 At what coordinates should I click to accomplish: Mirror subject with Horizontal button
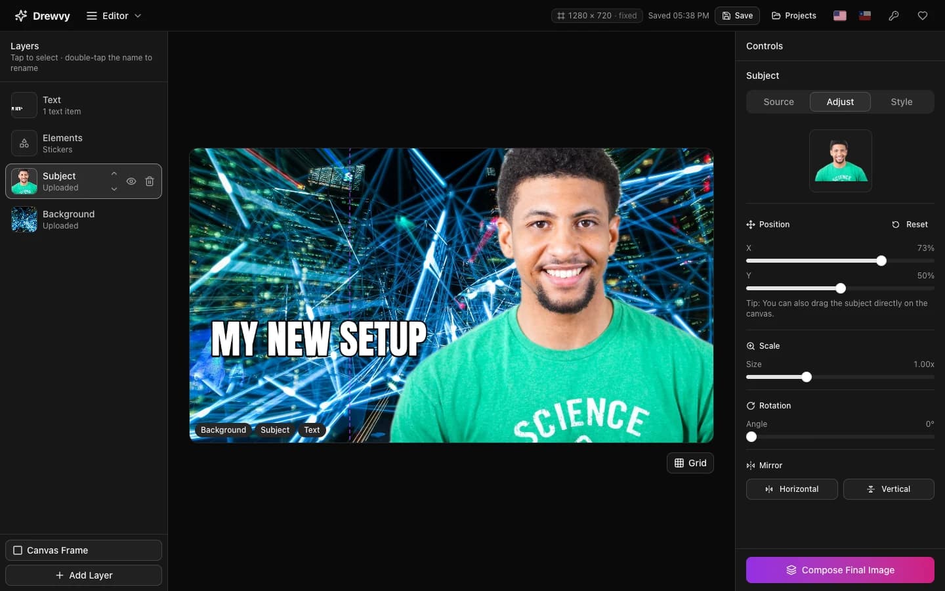tap(792, 489)
